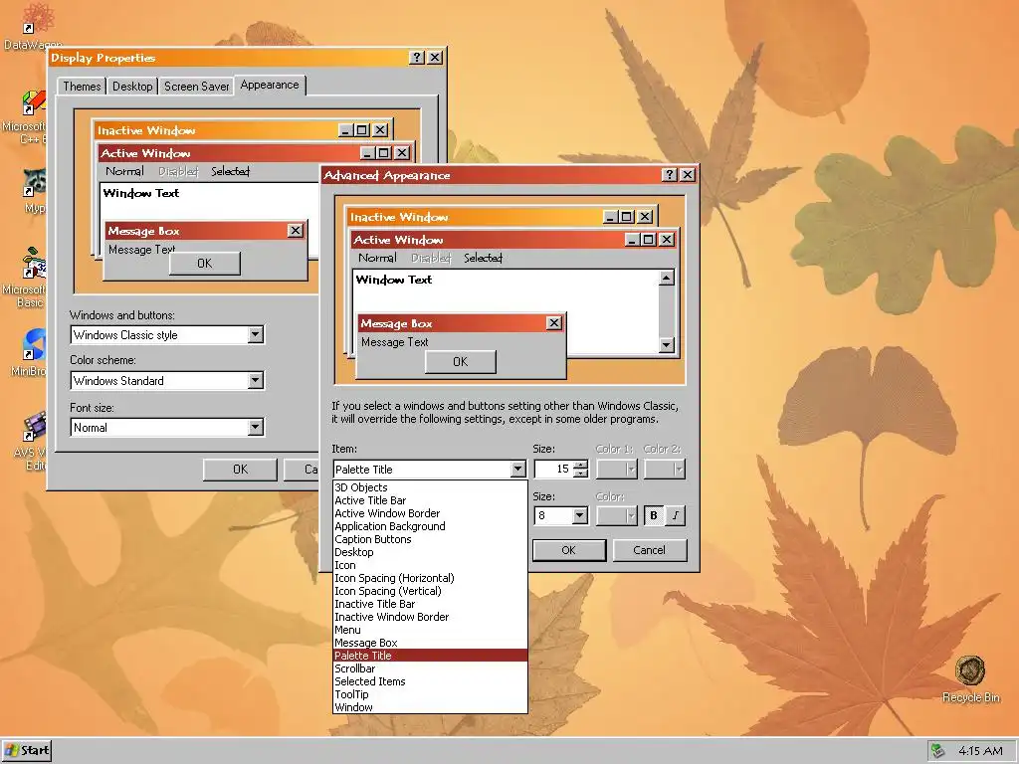Viewport: 1019px width, 764px height.
Task: Open the Color scheme dropdown
Action: (x=256, y=381)
